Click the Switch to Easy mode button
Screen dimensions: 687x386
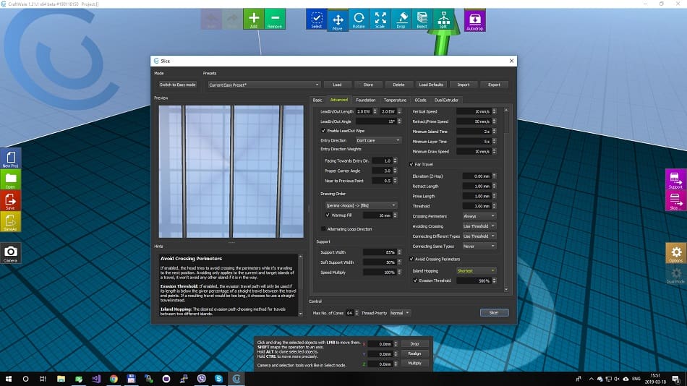click(x=177, y=85)
